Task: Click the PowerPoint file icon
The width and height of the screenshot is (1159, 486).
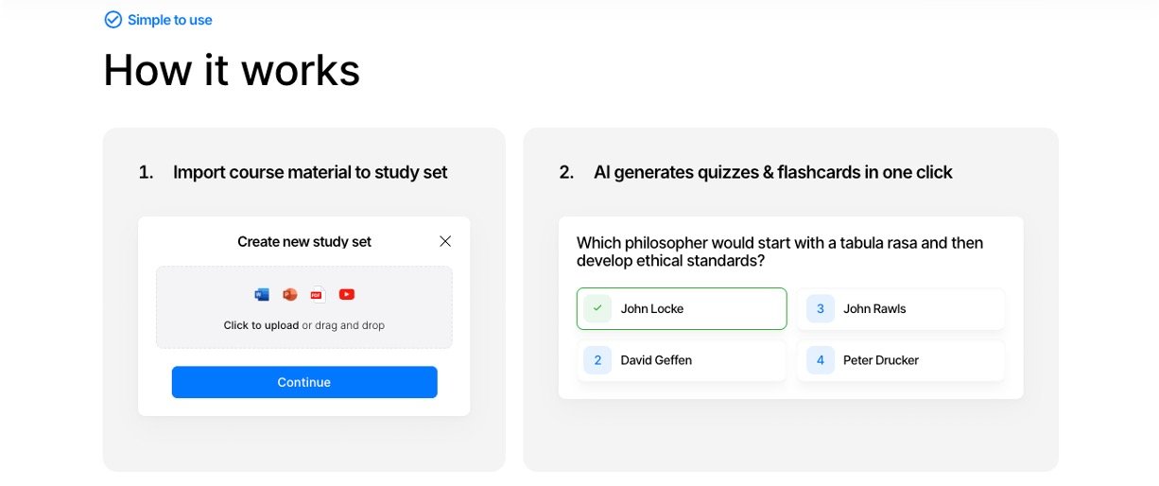Action: [290, 294]
